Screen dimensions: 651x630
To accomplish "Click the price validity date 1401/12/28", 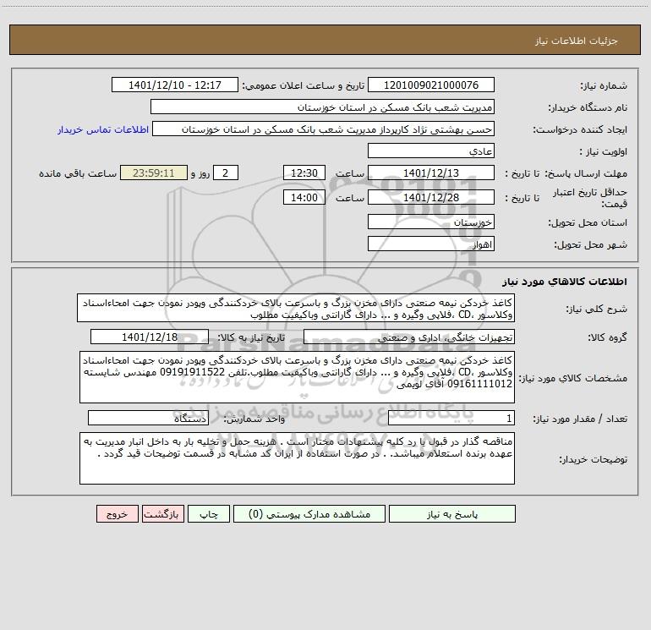I will (431, 197).
